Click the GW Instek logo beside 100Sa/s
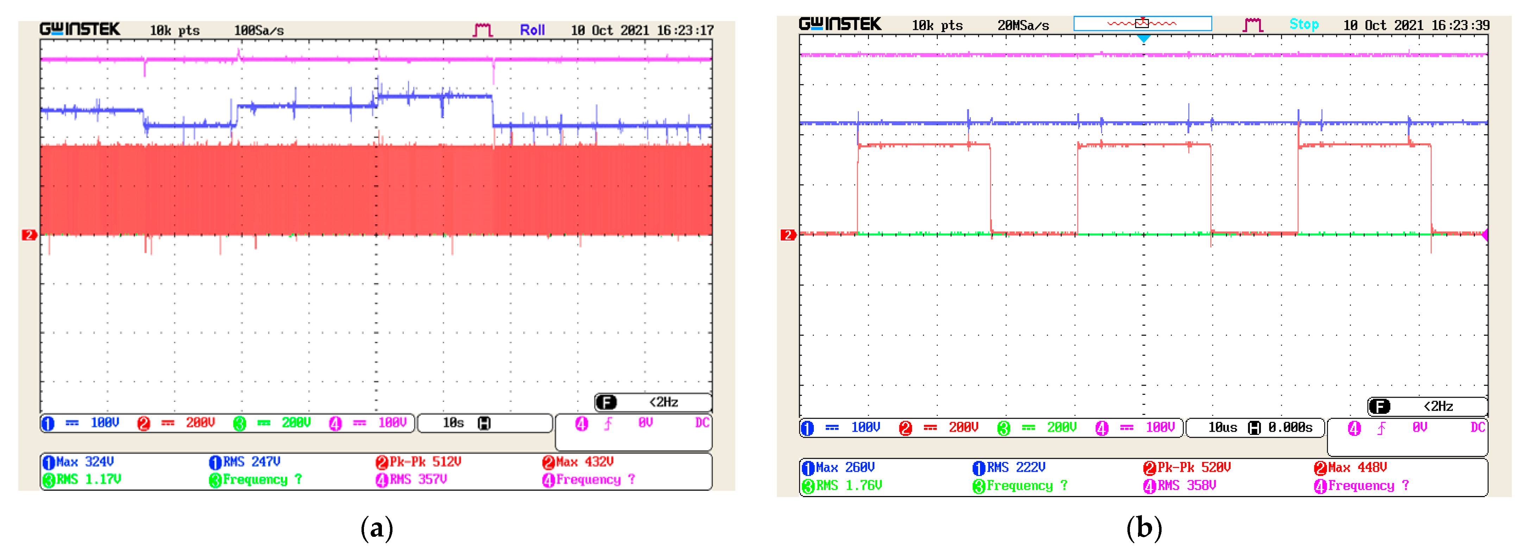Screen dimensions: 1528x553 click(x=80, y=29)
